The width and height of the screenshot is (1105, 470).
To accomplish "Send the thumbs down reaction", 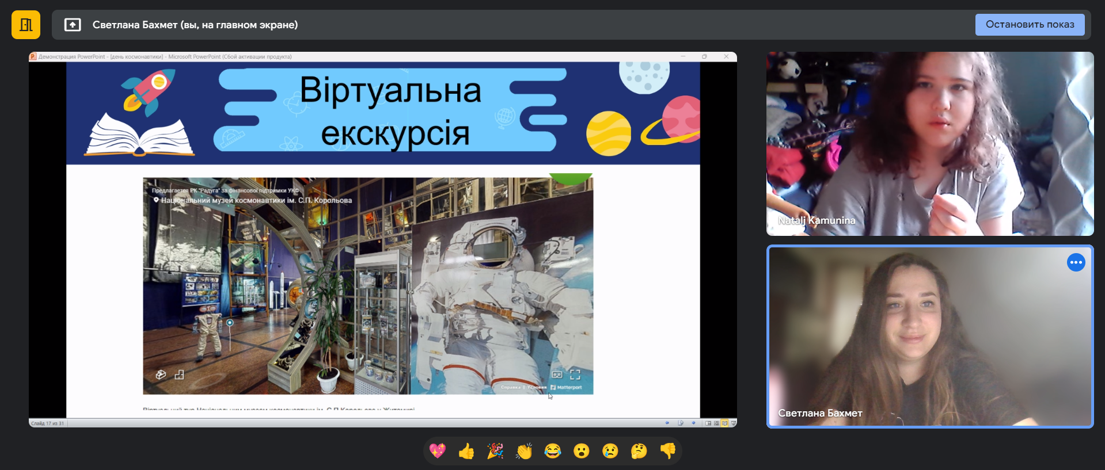I will pos(668,451).
